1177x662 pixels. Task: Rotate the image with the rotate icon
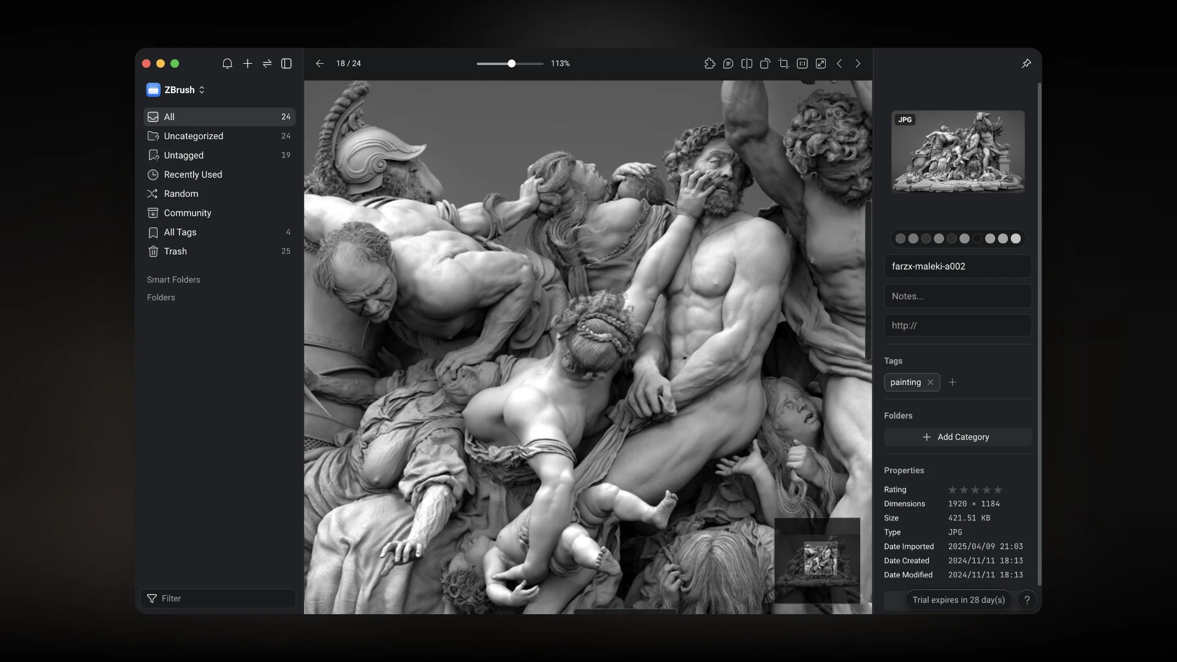pyautogui.click(x=765, y=64)
